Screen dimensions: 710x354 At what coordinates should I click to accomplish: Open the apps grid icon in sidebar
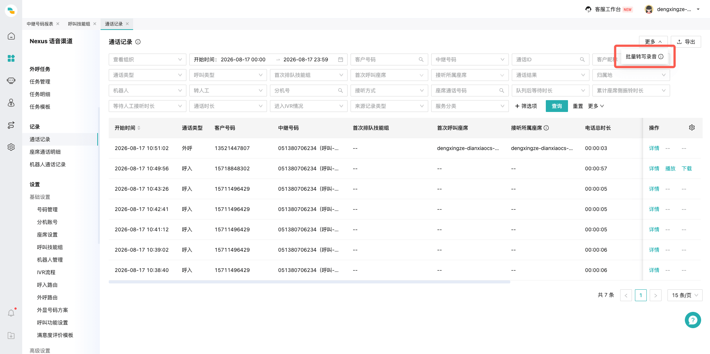click(x=11, y=58)
